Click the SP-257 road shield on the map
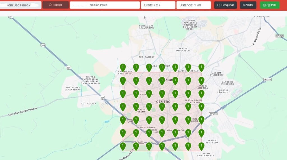Viewport: 287px width, 160px height. point(279,36)
